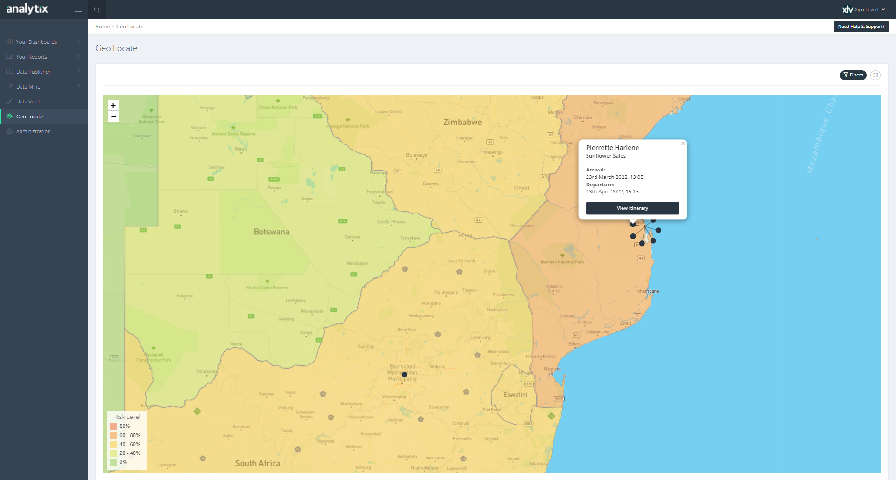This screenshot has height=480, width=896.
Task: Click Geo Locate breadcrumb
Action: pos(130,27)
